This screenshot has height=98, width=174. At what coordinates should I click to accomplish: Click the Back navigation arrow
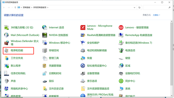click(x=4, y=7)
